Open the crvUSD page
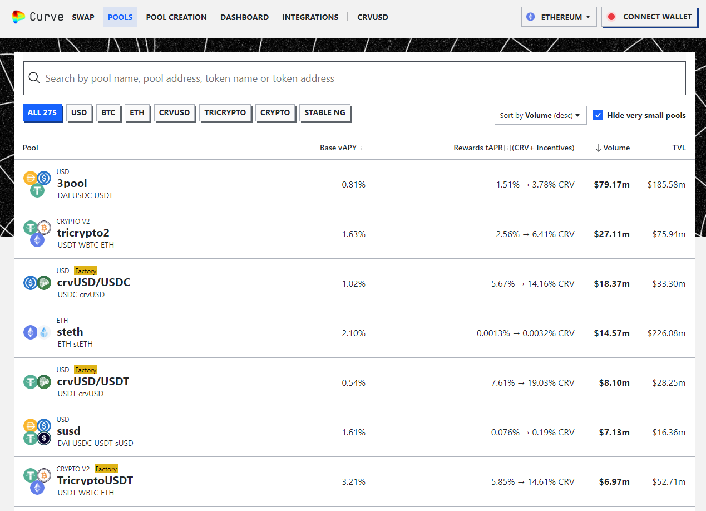This screenshot has height=511, width=706. coord(373,17)
